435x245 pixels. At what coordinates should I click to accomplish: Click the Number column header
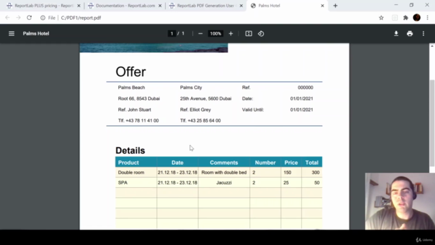[x=265, y=163]
